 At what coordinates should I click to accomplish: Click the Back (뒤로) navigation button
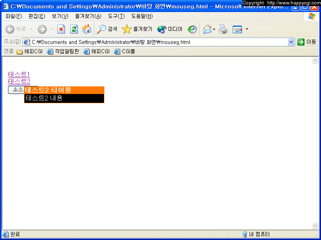[x=16, y=29]
